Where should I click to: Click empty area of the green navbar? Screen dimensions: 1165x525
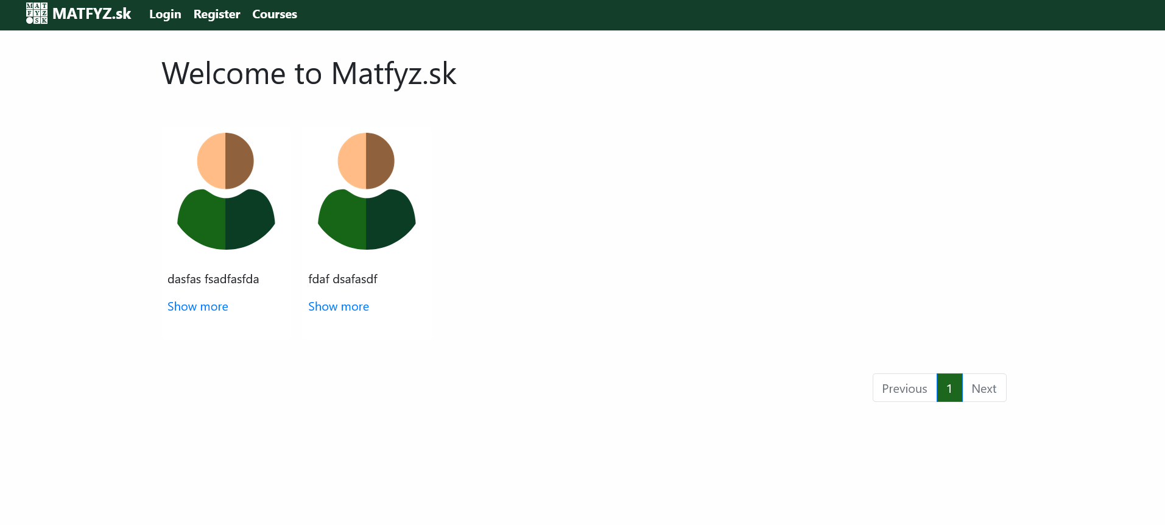point(731,15)
